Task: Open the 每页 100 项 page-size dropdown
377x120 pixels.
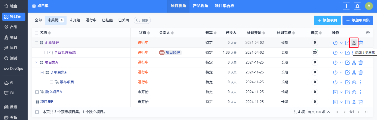Action: click(319, 112)
